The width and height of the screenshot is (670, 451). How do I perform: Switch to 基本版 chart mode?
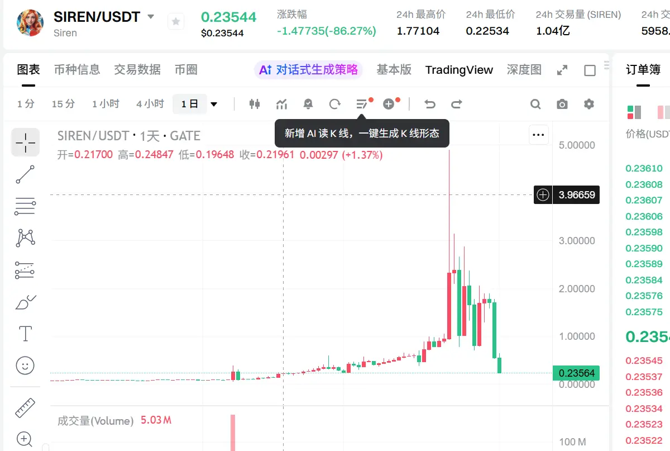point(394,70)
